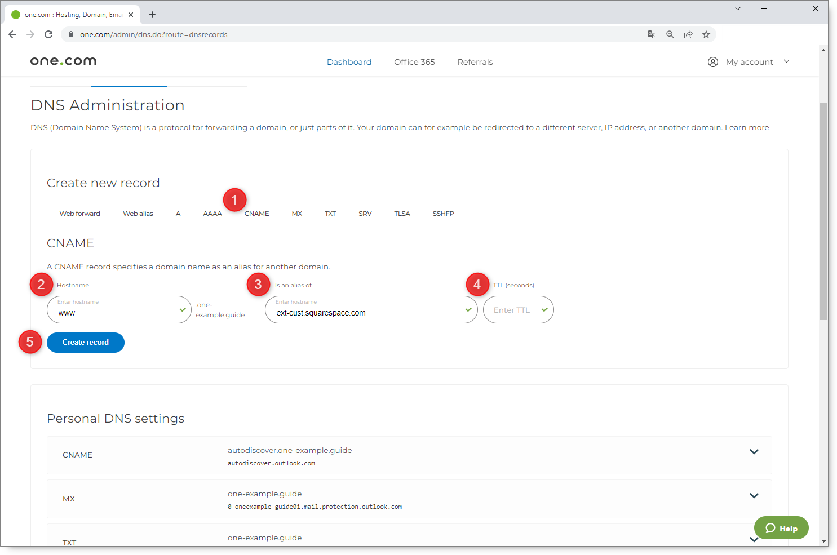Expand the autodiscover CNAME record
837x555 pixels.
click(x=754, y=452)
